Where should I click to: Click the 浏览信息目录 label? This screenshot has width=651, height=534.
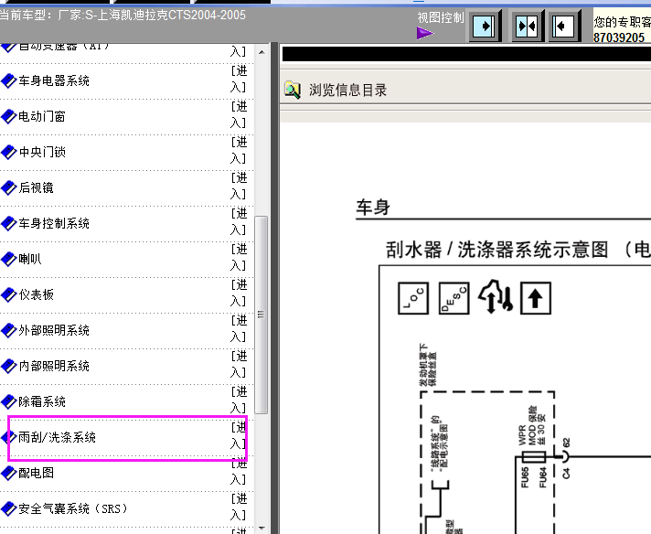[x=348, y=91]
